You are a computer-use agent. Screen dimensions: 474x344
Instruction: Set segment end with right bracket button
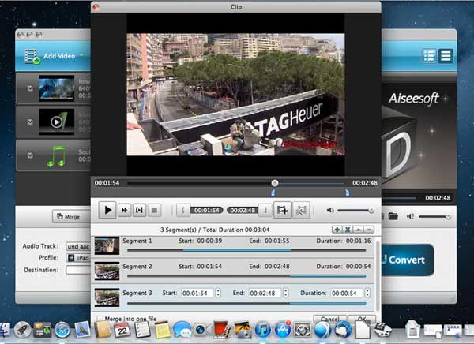coord(265,210)
